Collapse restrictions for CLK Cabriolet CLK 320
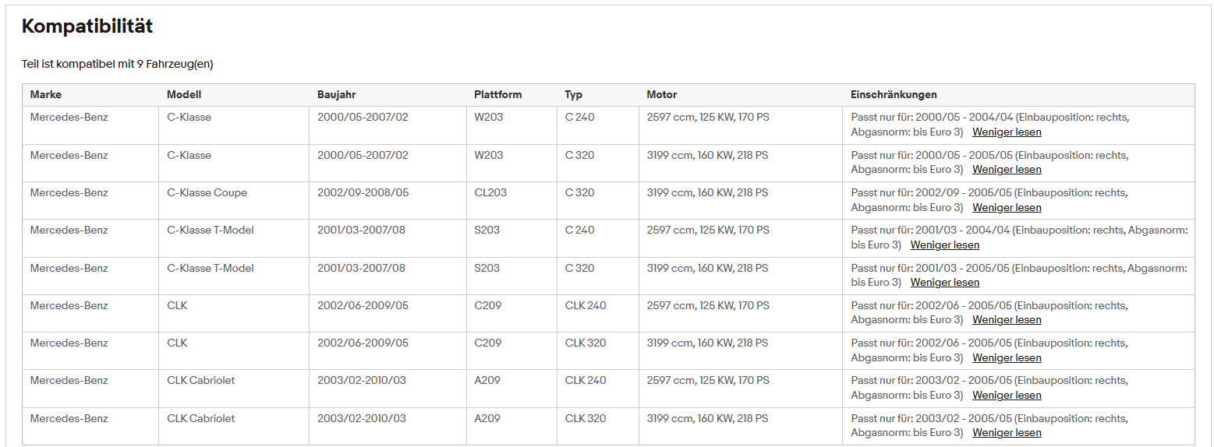 pos(1007,432)
